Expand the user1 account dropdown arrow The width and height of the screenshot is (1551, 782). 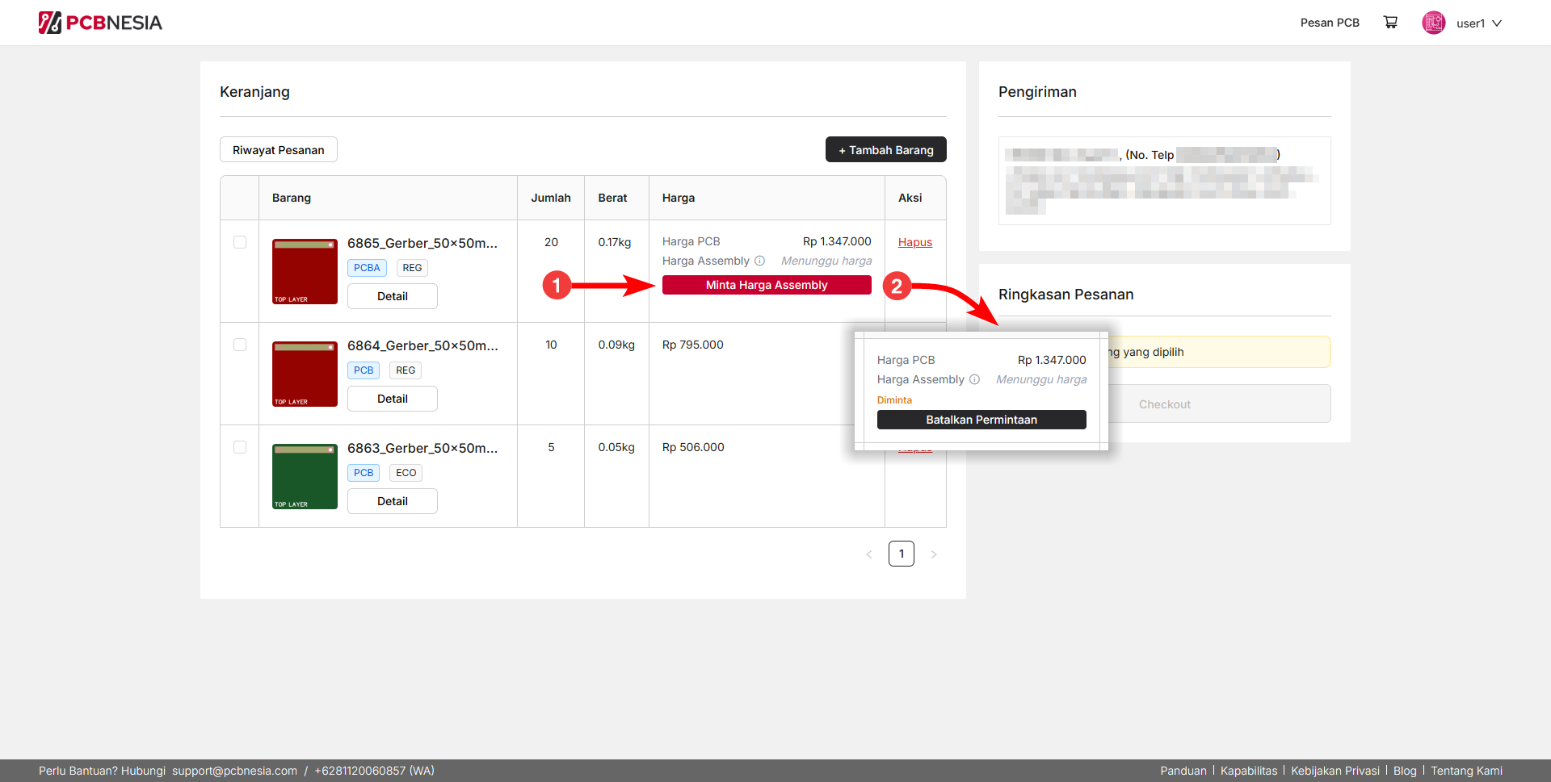(1497, 23)
